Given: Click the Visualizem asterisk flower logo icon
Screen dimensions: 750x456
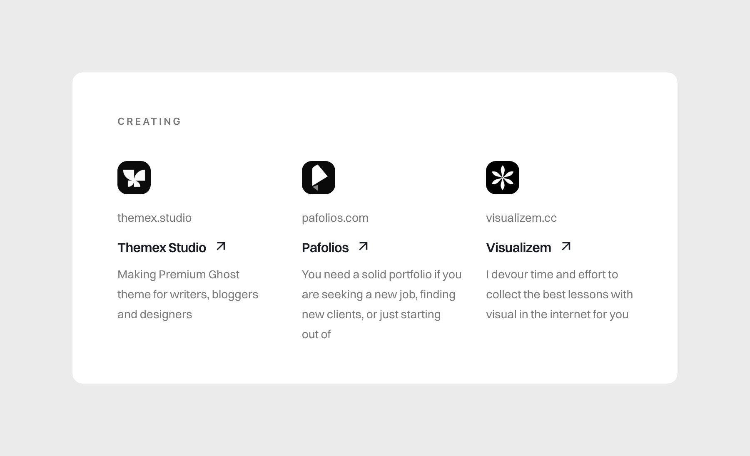Looking at the screenshot, I should (x=503, y=177).
